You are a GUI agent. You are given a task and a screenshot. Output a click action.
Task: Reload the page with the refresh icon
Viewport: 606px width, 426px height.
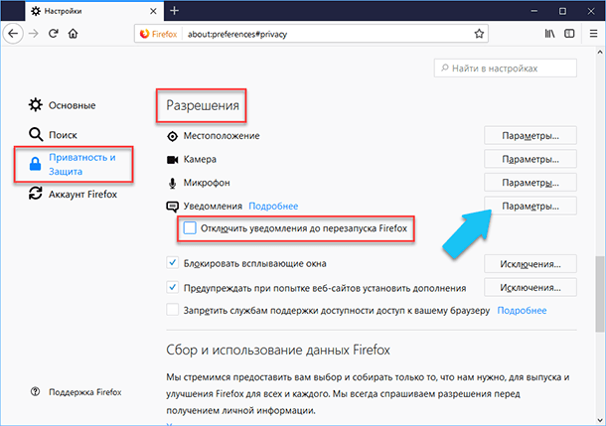tap(54, 34)
